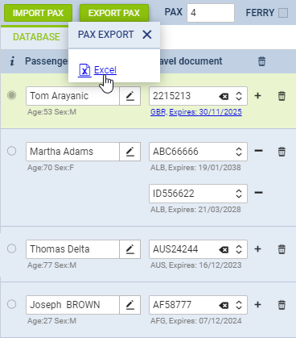Open document dropdown for AF58777

coord(239,305)
